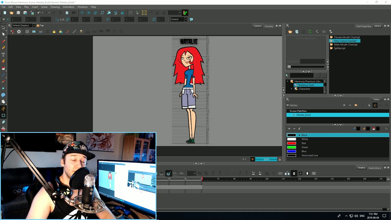Click the green arrow render icon
This screenshot has width=391, height=220.
185,13
